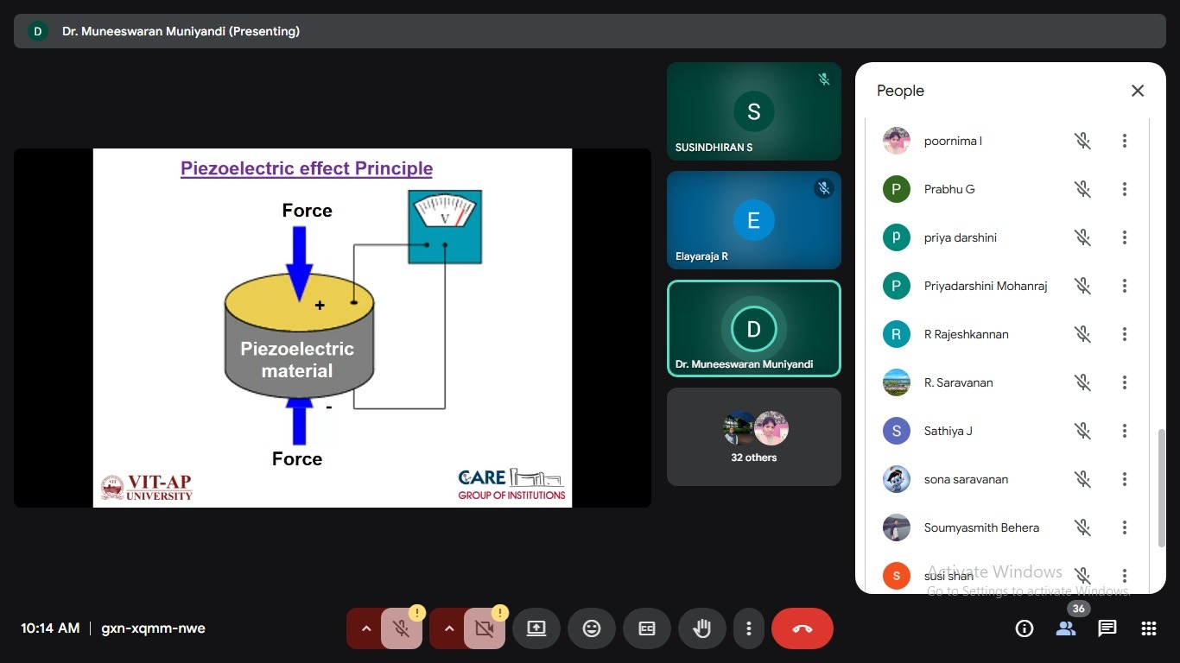Open more actions menu for Sathiya J

[1124, 431]
